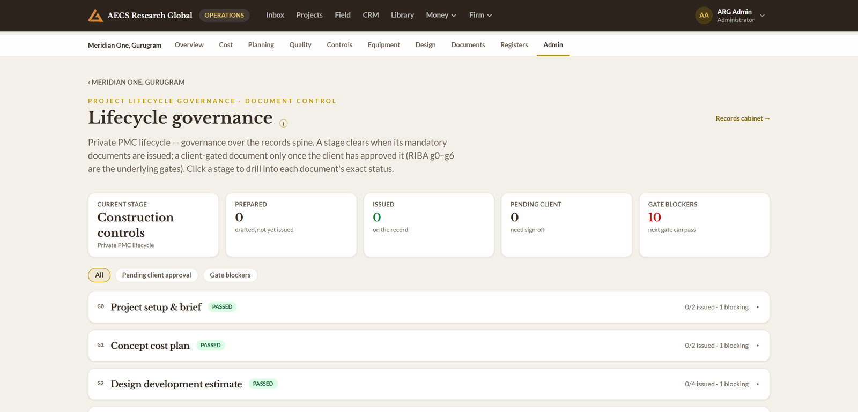Viewport: 858px width, 412px height.
Task: Click the Project setup & brief stage title
Action: [156, 307]
